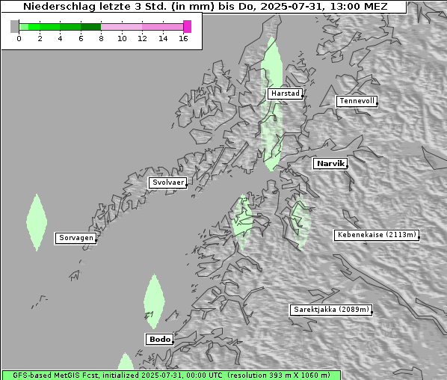This screenshot has width=447, height=380.
Task: Select the Bodo city label
Action: coord(159,340)
